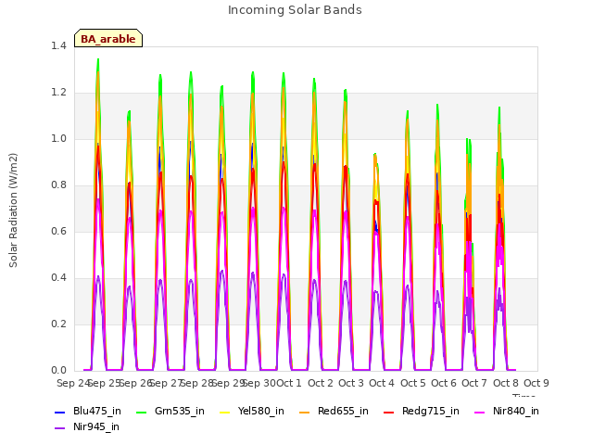This screenshot has width=593, height=445.
Task: Click the Oct 3 x-axis date label
Action: pos(351,383)
